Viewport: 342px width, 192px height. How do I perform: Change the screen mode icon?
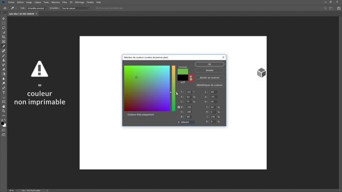(x=4, y=135)
